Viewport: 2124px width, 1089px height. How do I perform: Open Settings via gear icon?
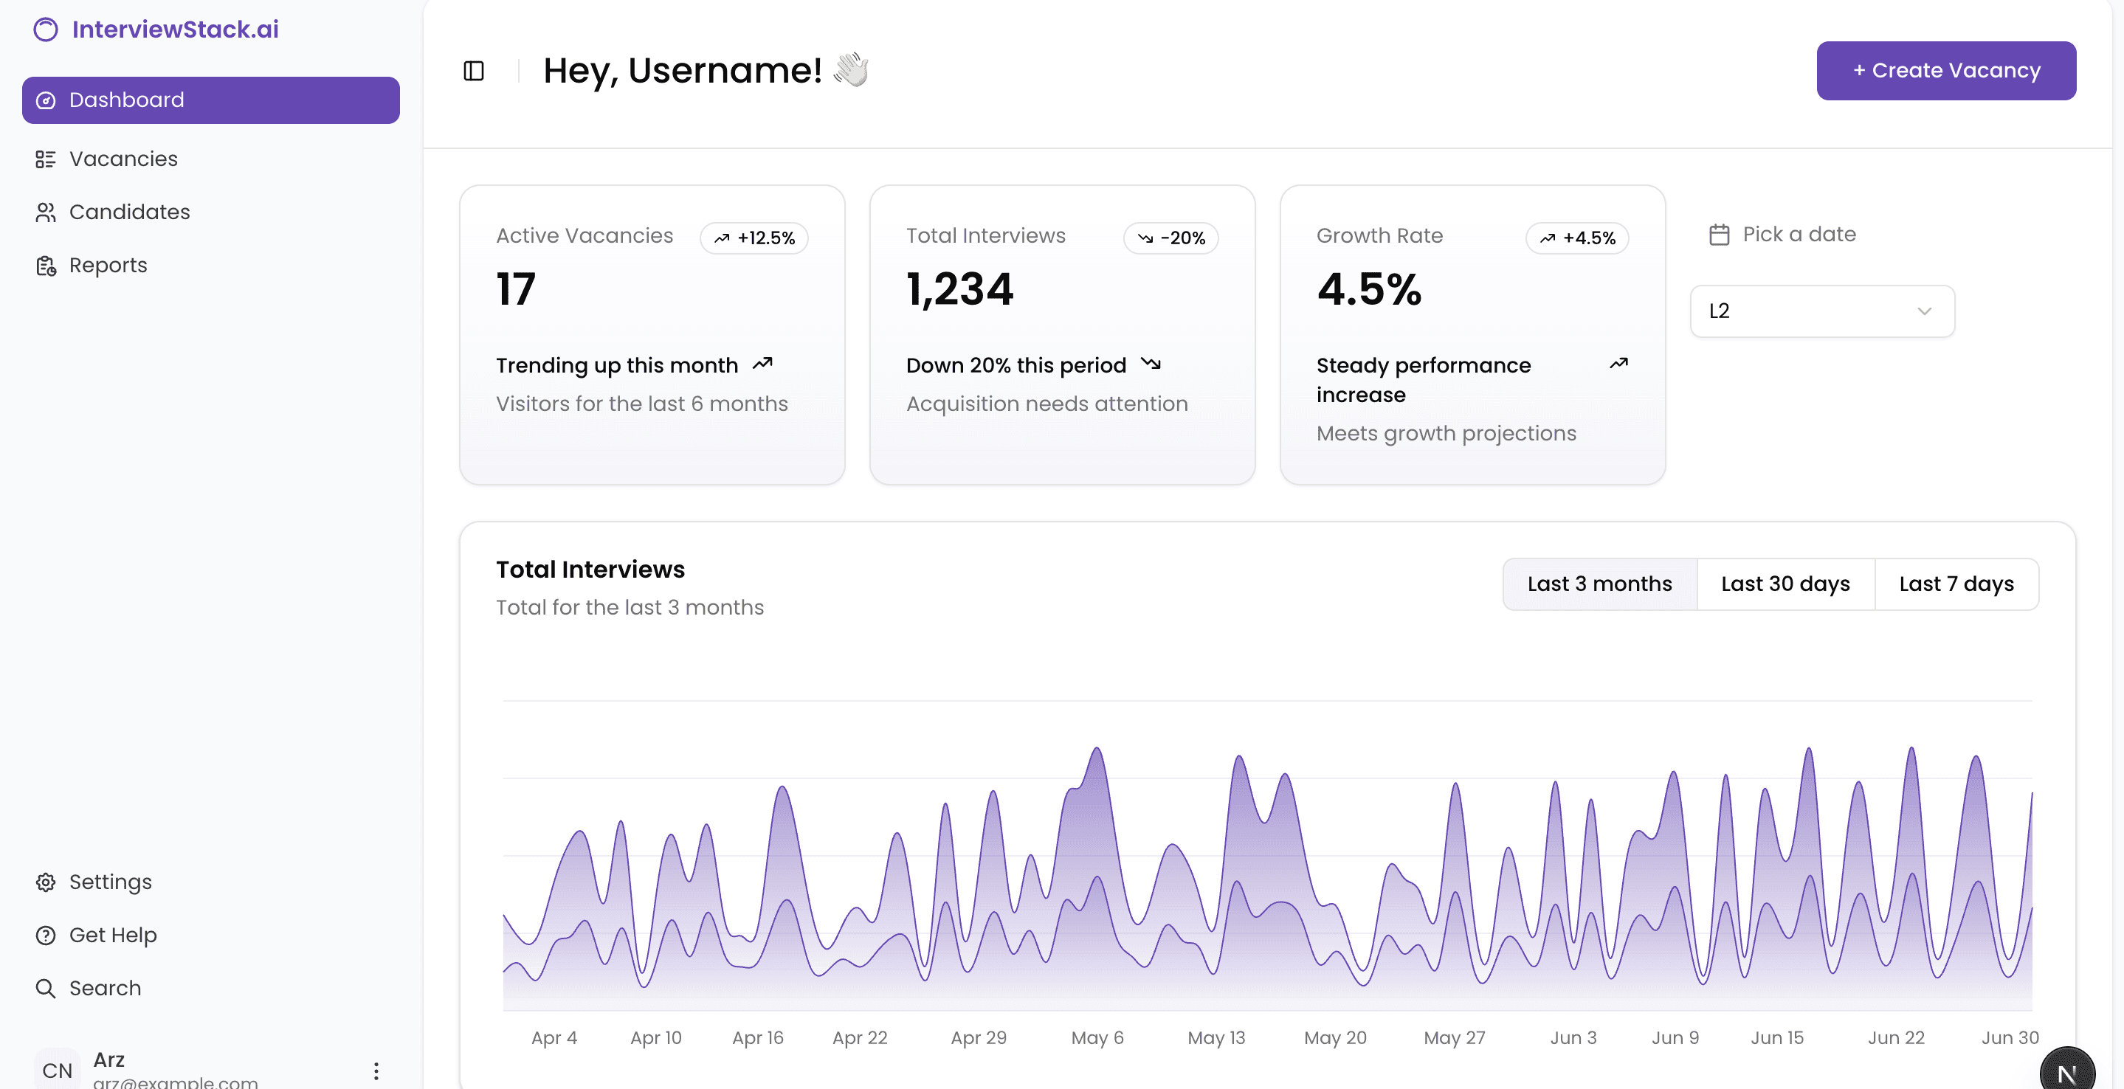pyautogui.click(x=45, y=882)
